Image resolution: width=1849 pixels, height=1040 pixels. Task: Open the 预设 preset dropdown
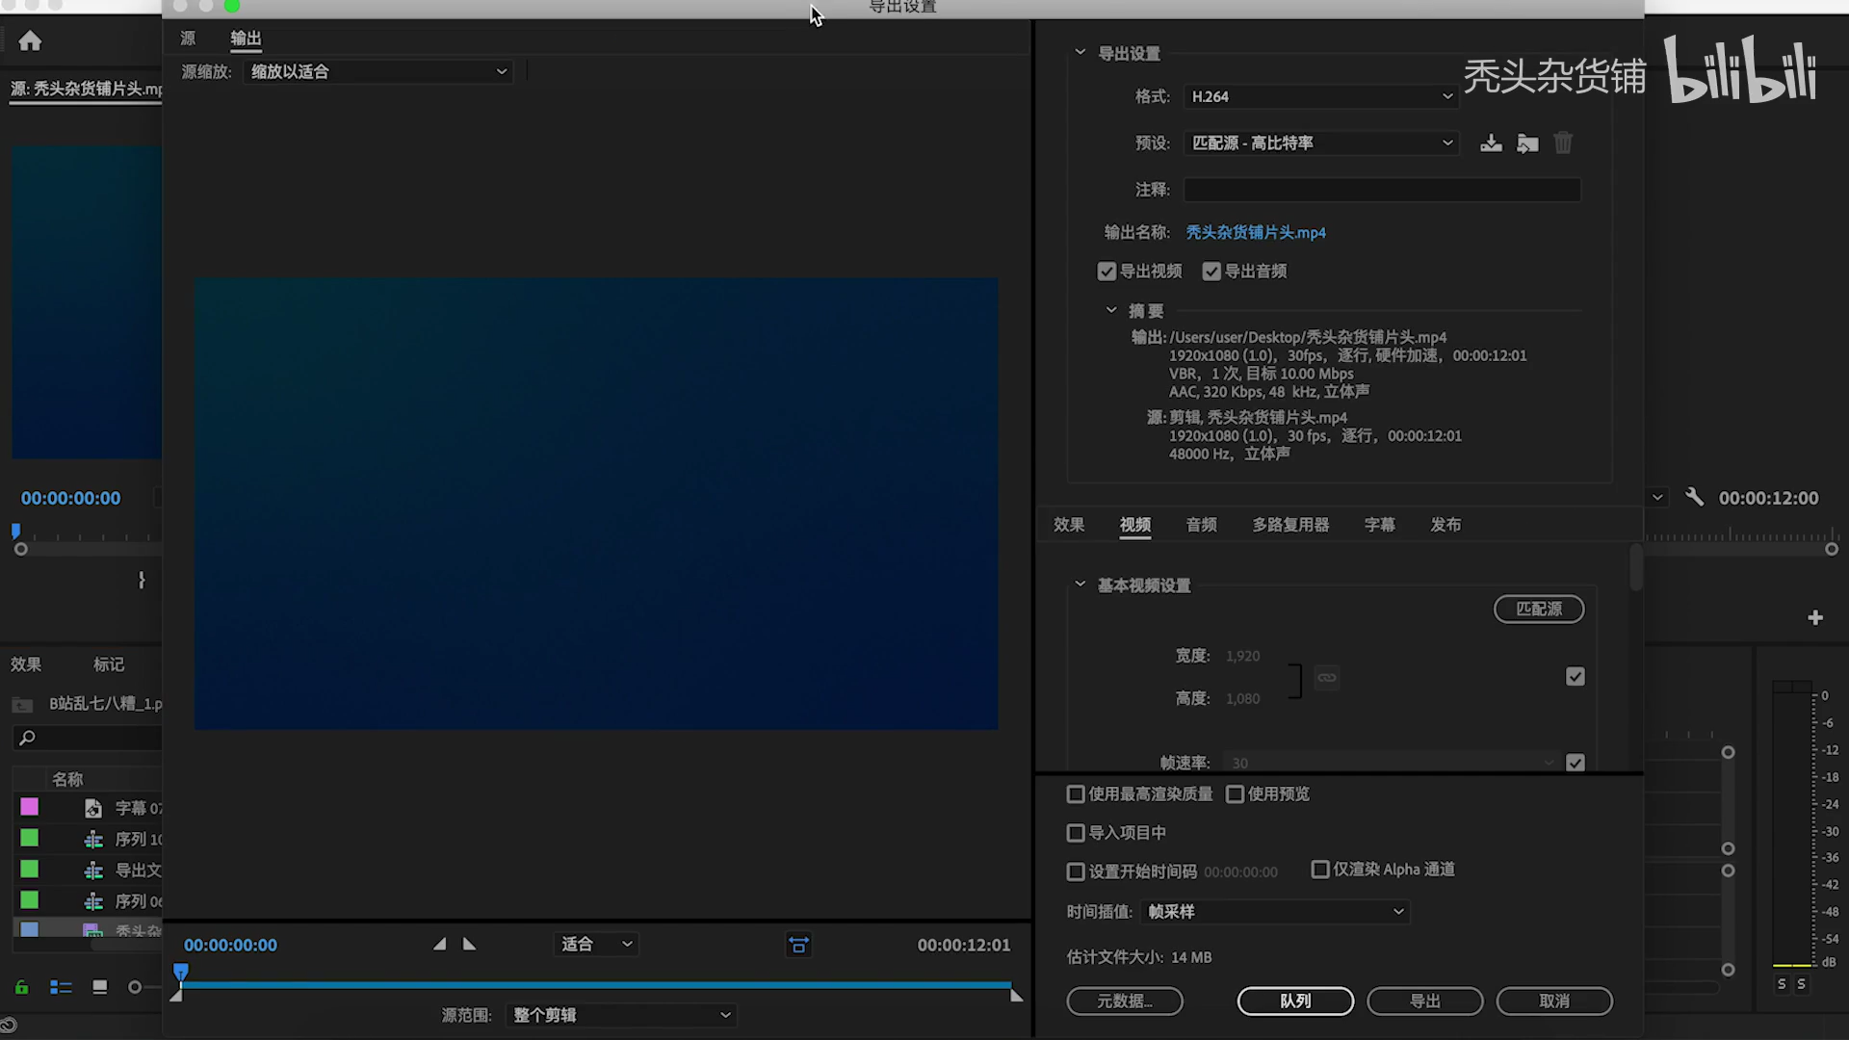[1320, 143]
